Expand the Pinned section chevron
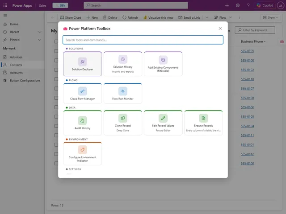286x214 pixels. click(39, 40)
